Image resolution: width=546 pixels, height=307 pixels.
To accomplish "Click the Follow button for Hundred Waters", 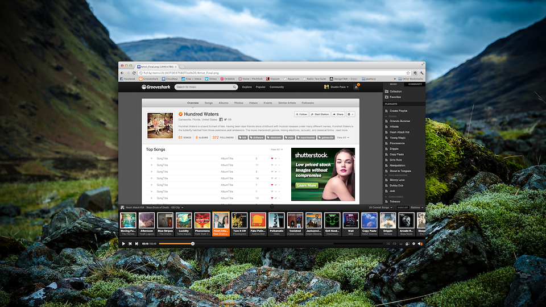I will click(301, 114).
